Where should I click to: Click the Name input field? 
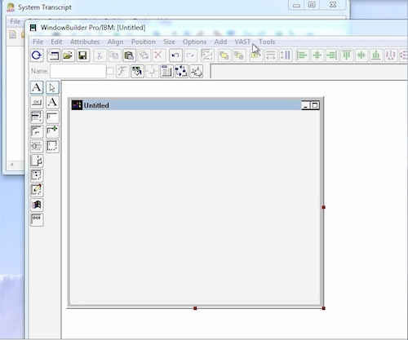click(78, 71)
